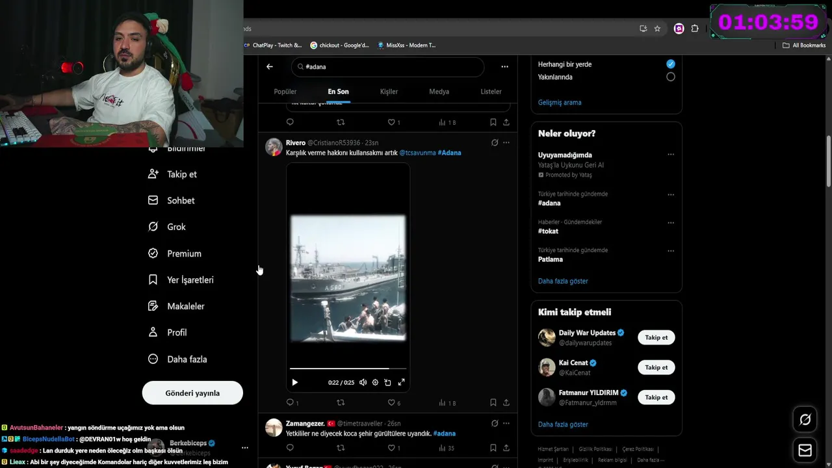Open #Adana hashtag in Rivero's post
832x468 pixels.
tap(449, 153)
